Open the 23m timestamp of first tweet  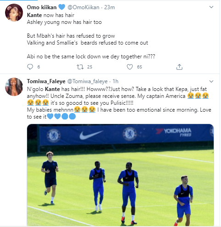[x=109, y=7]
